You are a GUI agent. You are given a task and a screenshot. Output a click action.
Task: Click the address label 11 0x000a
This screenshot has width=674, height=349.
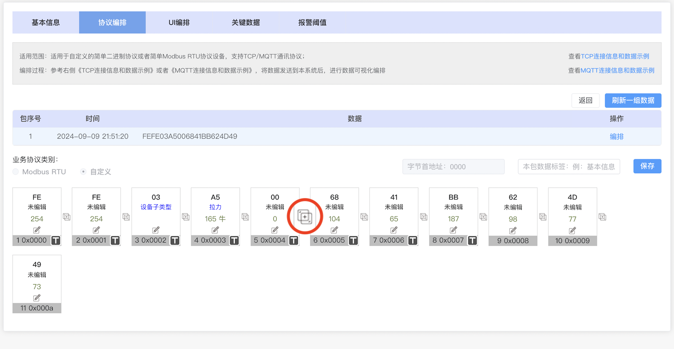37,308
